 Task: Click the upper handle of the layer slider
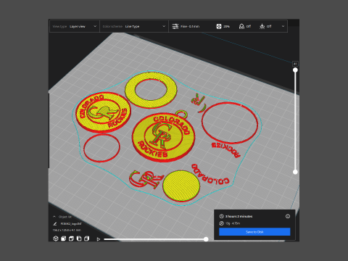pos(295,70)
